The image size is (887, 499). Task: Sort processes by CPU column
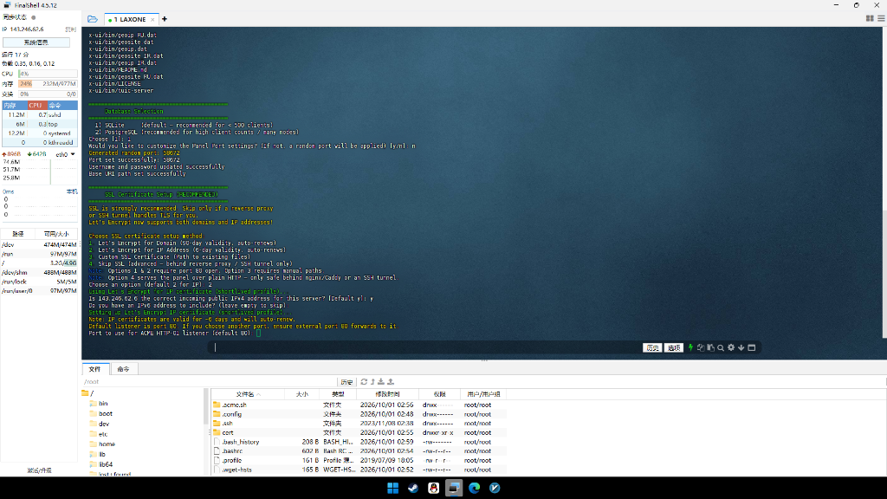point(36,105)
